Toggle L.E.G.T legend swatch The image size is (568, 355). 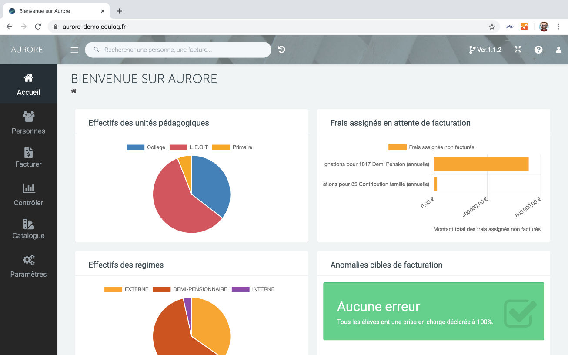[x=178, y=147]
